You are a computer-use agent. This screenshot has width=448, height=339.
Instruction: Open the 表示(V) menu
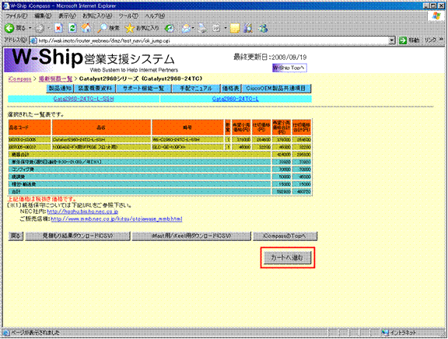click(67, 16)
